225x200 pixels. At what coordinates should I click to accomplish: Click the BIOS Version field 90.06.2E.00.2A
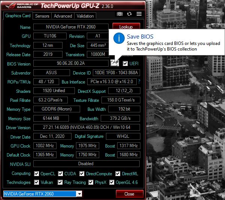point(71,63)
